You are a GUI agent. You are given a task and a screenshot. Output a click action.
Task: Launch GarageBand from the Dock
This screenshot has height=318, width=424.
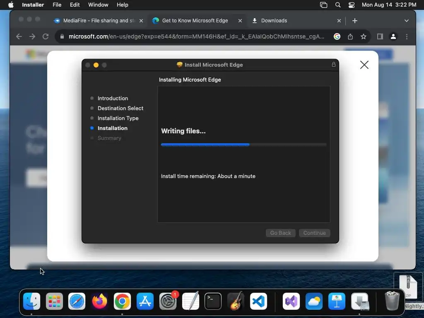(236, 301)
